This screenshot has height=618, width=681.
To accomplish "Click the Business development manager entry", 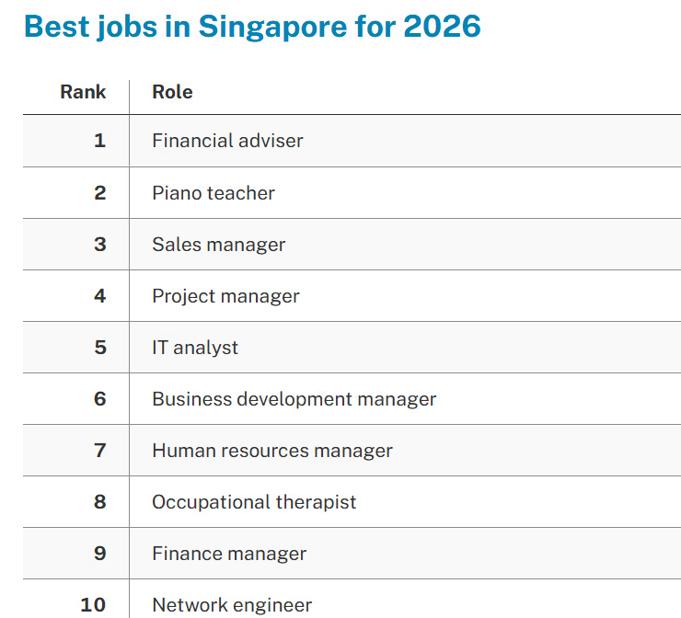I will [x=294, y=399].
